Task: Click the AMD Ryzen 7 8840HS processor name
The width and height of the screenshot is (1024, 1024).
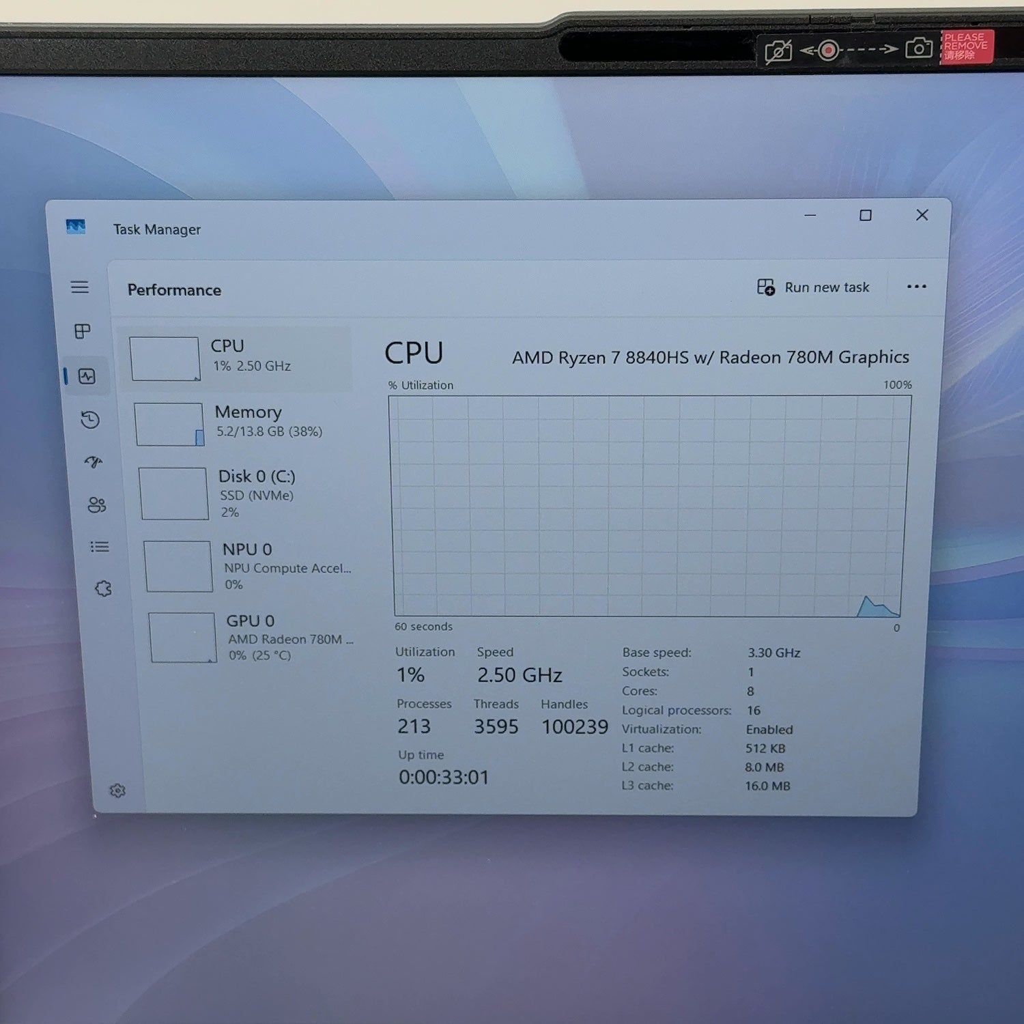Action: (x=711, y=357)
